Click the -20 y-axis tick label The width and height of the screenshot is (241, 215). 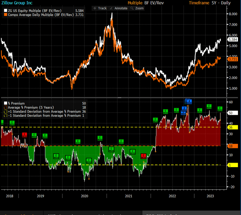tap(232, 187)
